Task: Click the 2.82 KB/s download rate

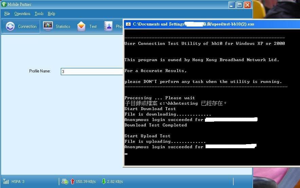Action: [115, 182]
